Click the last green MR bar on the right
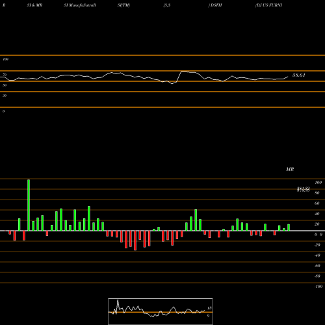The width and height of the screenshot is (325, 325). 289,227
